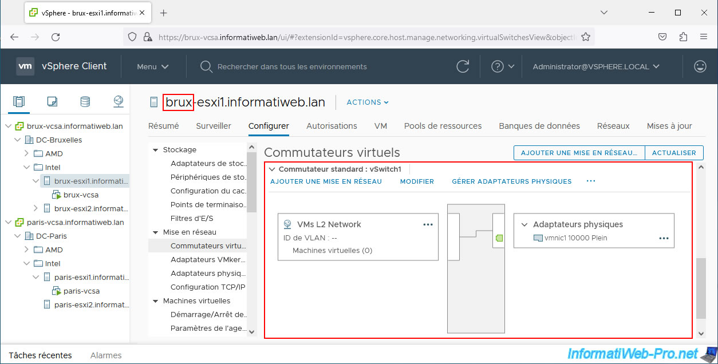Open the help question mark menu
This screenshot has height=364, width=718.
(x=503, y=66)
